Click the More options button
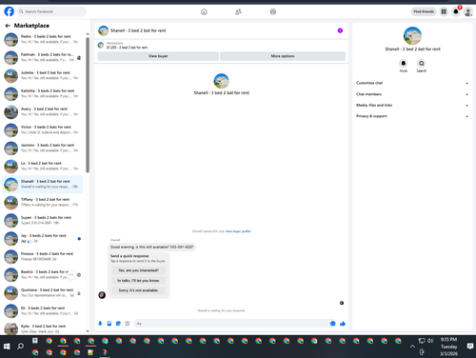Viewport: 476px width, 358px height. click(283, 56)
